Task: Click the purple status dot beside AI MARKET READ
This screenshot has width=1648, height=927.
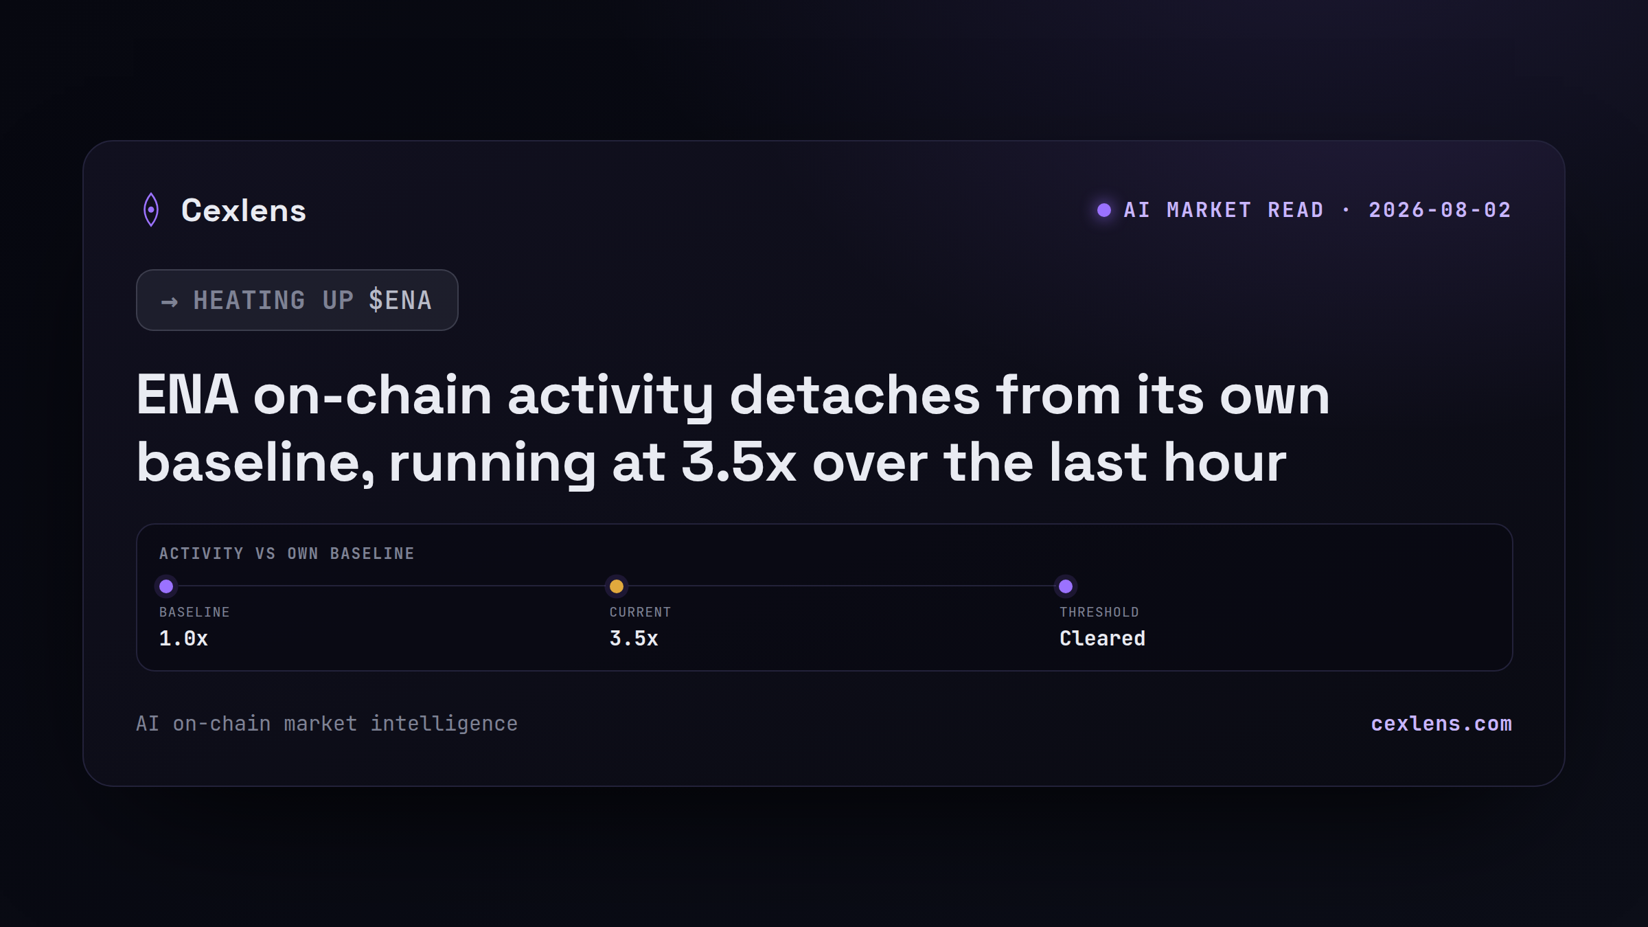Action: pyautogui.click(x=1104, y=210)
